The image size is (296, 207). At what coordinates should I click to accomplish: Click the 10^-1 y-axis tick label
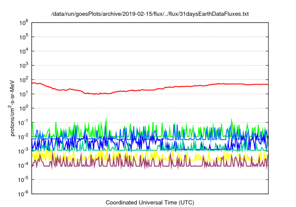(x=22, y=122)
